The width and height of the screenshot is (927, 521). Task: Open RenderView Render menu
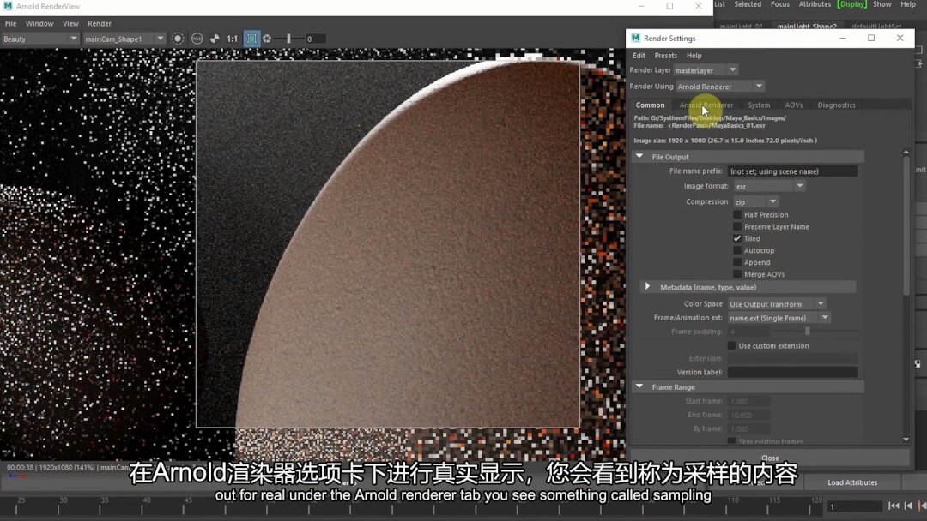click(x=100, y=24)
